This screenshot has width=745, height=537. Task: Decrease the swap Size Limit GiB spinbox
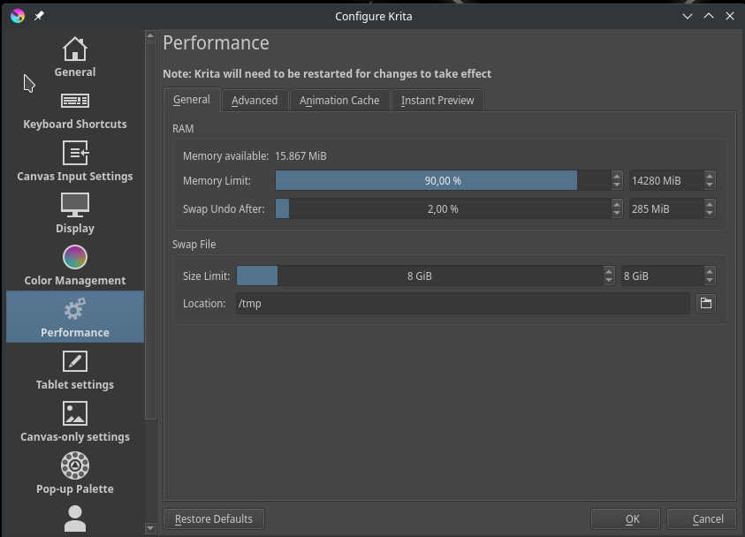point(710,280)
